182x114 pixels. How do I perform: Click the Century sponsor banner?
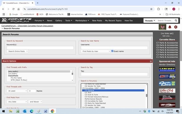point(167,69)
